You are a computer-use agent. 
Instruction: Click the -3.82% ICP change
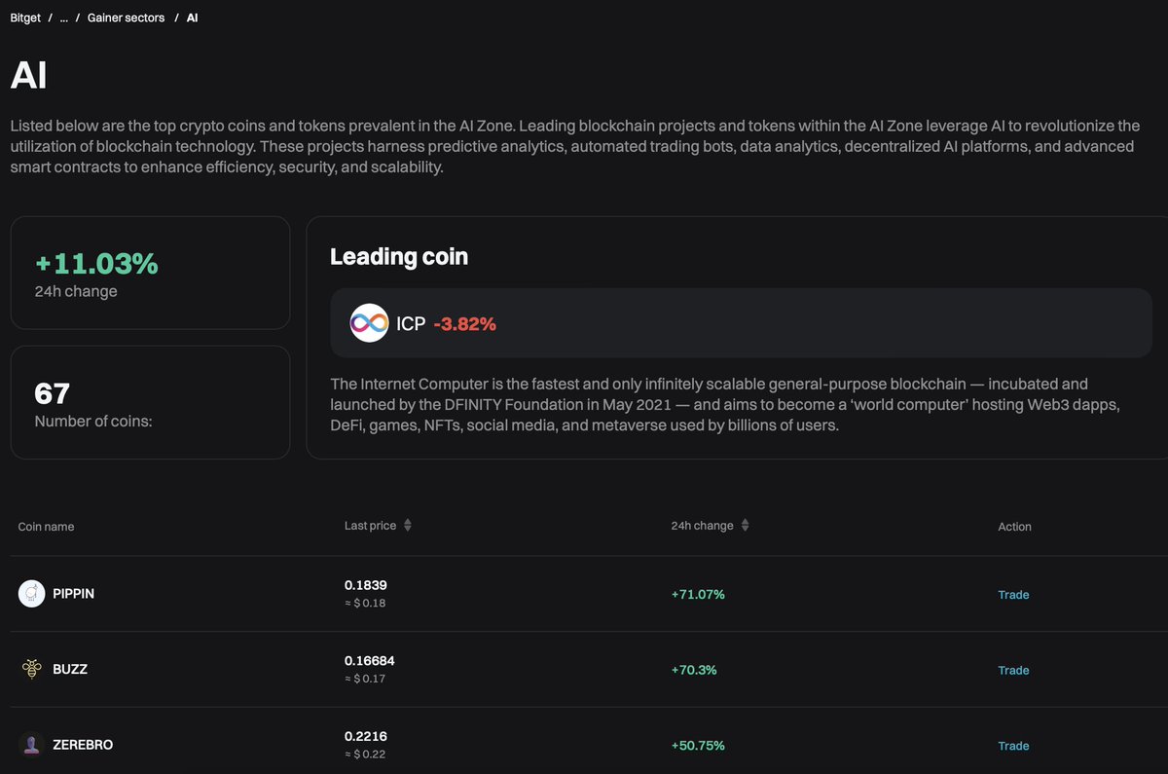click(464, 324)
